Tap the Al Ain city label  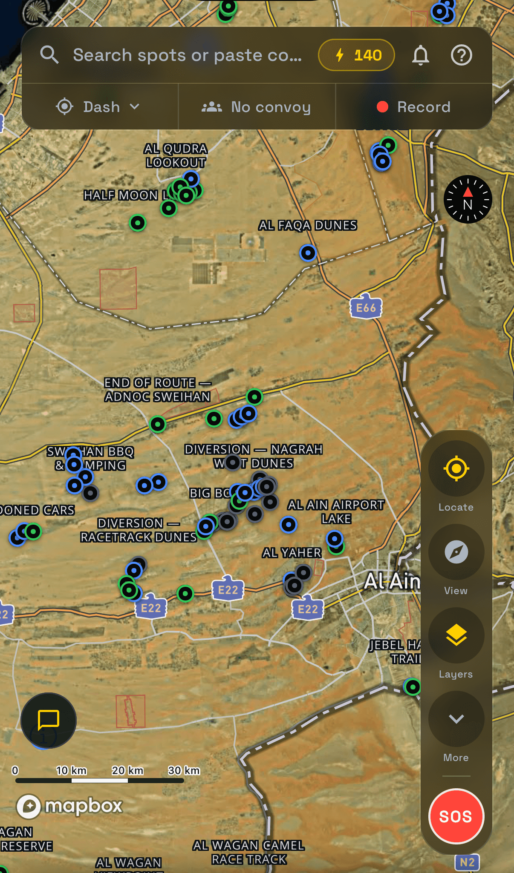pyautogui.click(x=392, y=581)
